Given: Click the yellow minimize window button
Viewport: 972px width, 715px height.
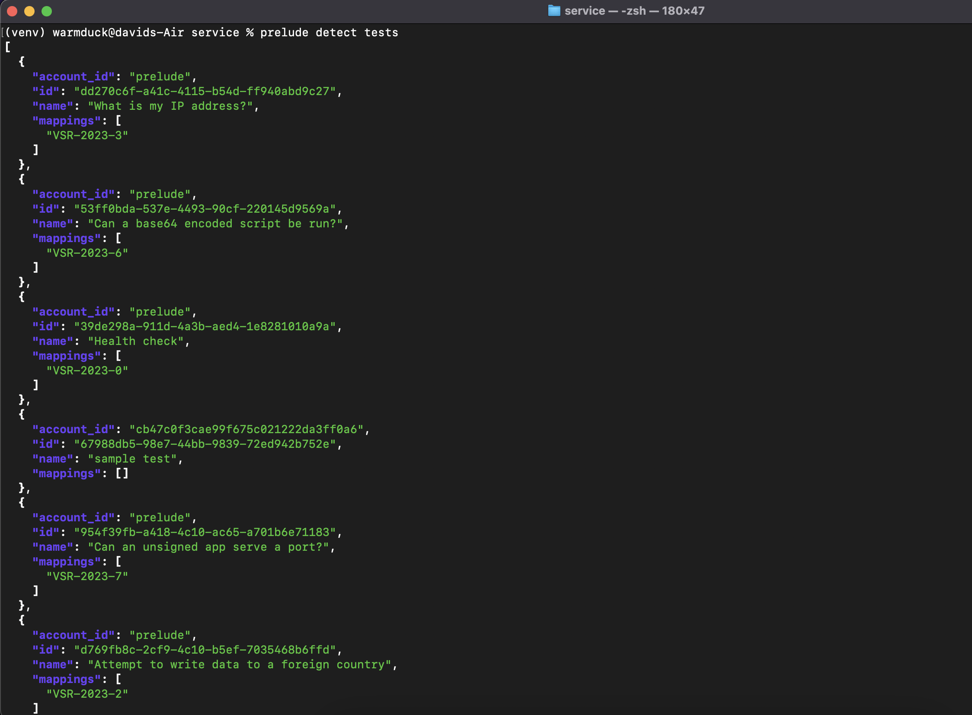Looking at the screenshot, I should tap(29, 11).
